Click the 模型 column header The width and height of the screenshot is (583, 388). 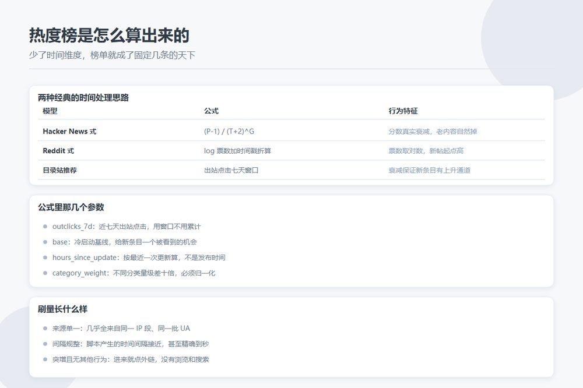click(x=50, y=111)
